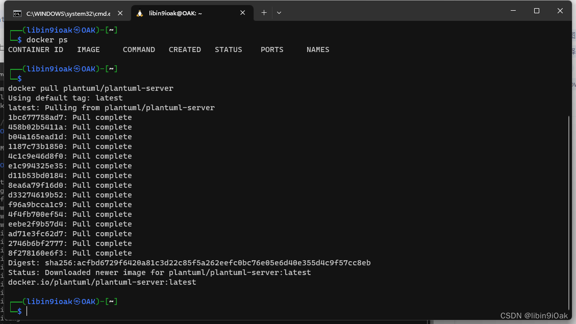The height and width of the screenshot is (324, 576).
Task: Close the cmd.exe tab
Action: (120, 13)
